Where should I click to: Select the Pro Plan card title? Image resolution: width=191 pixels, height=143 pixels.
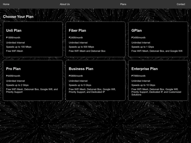click(13, 69)
